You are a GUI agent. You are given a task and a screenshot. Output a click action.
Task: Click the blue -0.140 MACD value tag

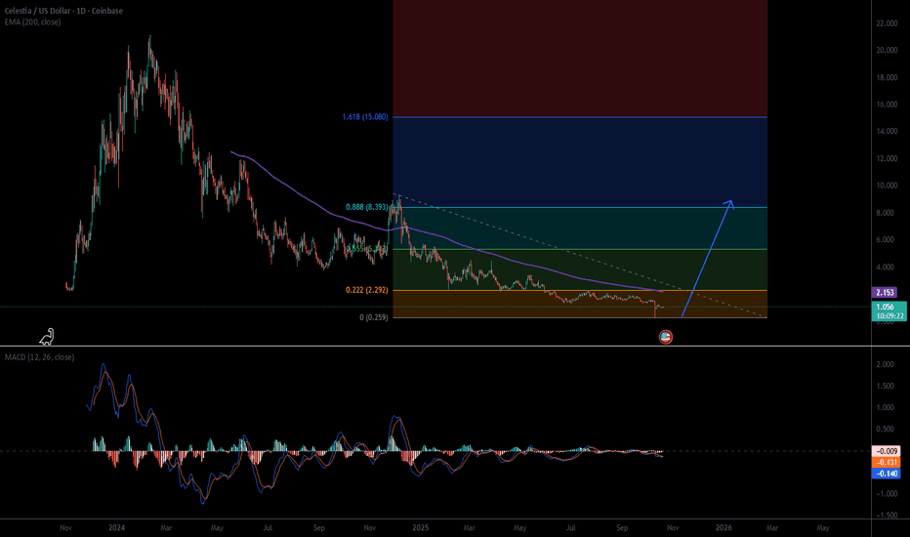point(885,474)
